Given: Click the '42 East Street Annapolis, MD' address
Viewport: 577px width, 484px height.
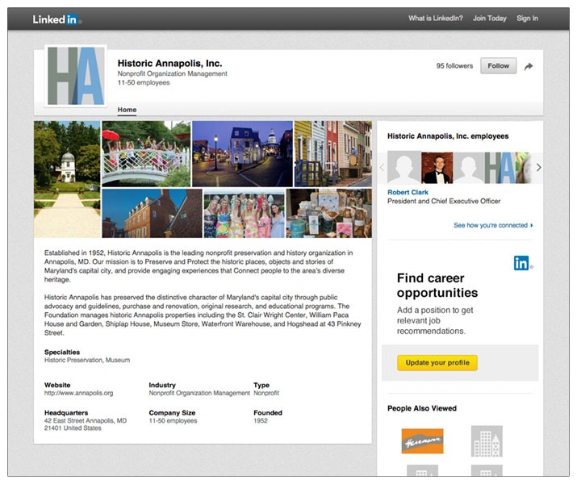Looking at the screenshot, I should tap(86, 420).
